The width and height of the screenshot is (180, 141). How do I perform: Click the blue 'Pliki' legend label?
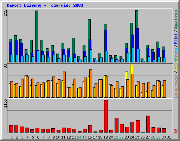click(x=176, y=39)
